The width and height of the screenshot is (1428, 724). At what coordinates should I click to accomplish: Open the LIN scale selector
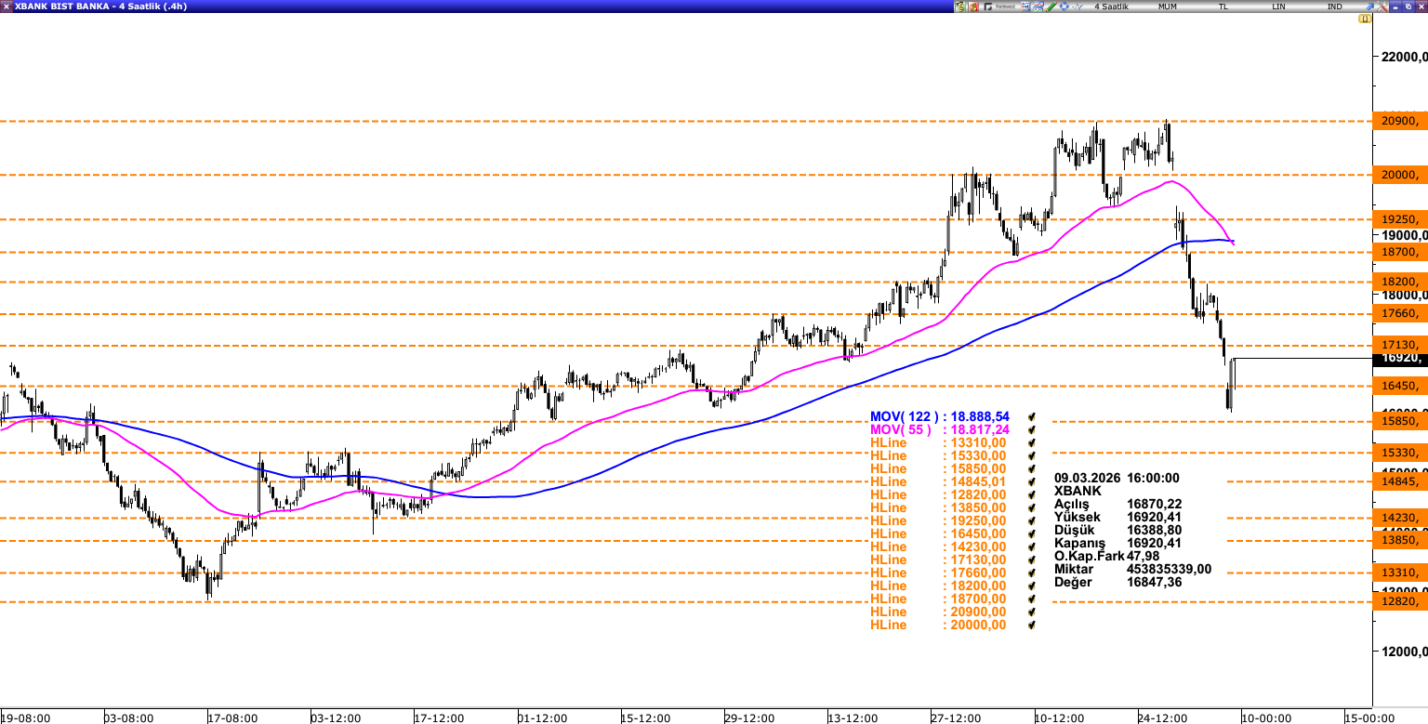1278,7
